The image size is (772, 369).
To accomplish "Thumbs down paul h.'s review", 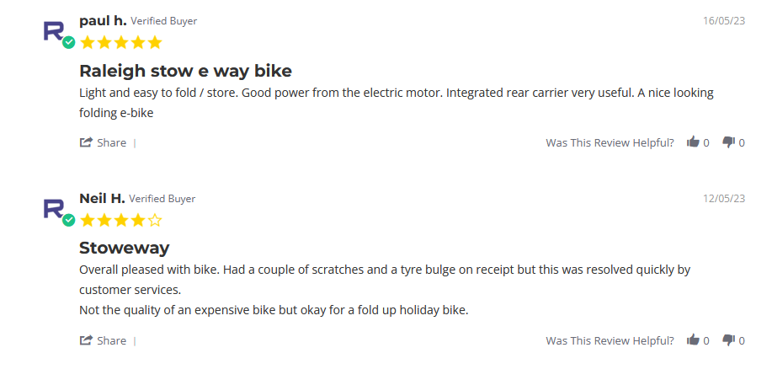I will coord(728,142).
